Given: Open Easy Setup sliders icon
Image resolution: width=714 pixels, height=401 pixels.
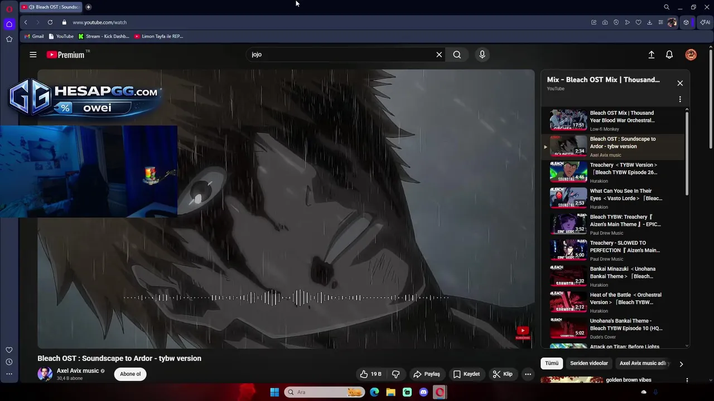Looking at the screenshot, I should point(660,22).
